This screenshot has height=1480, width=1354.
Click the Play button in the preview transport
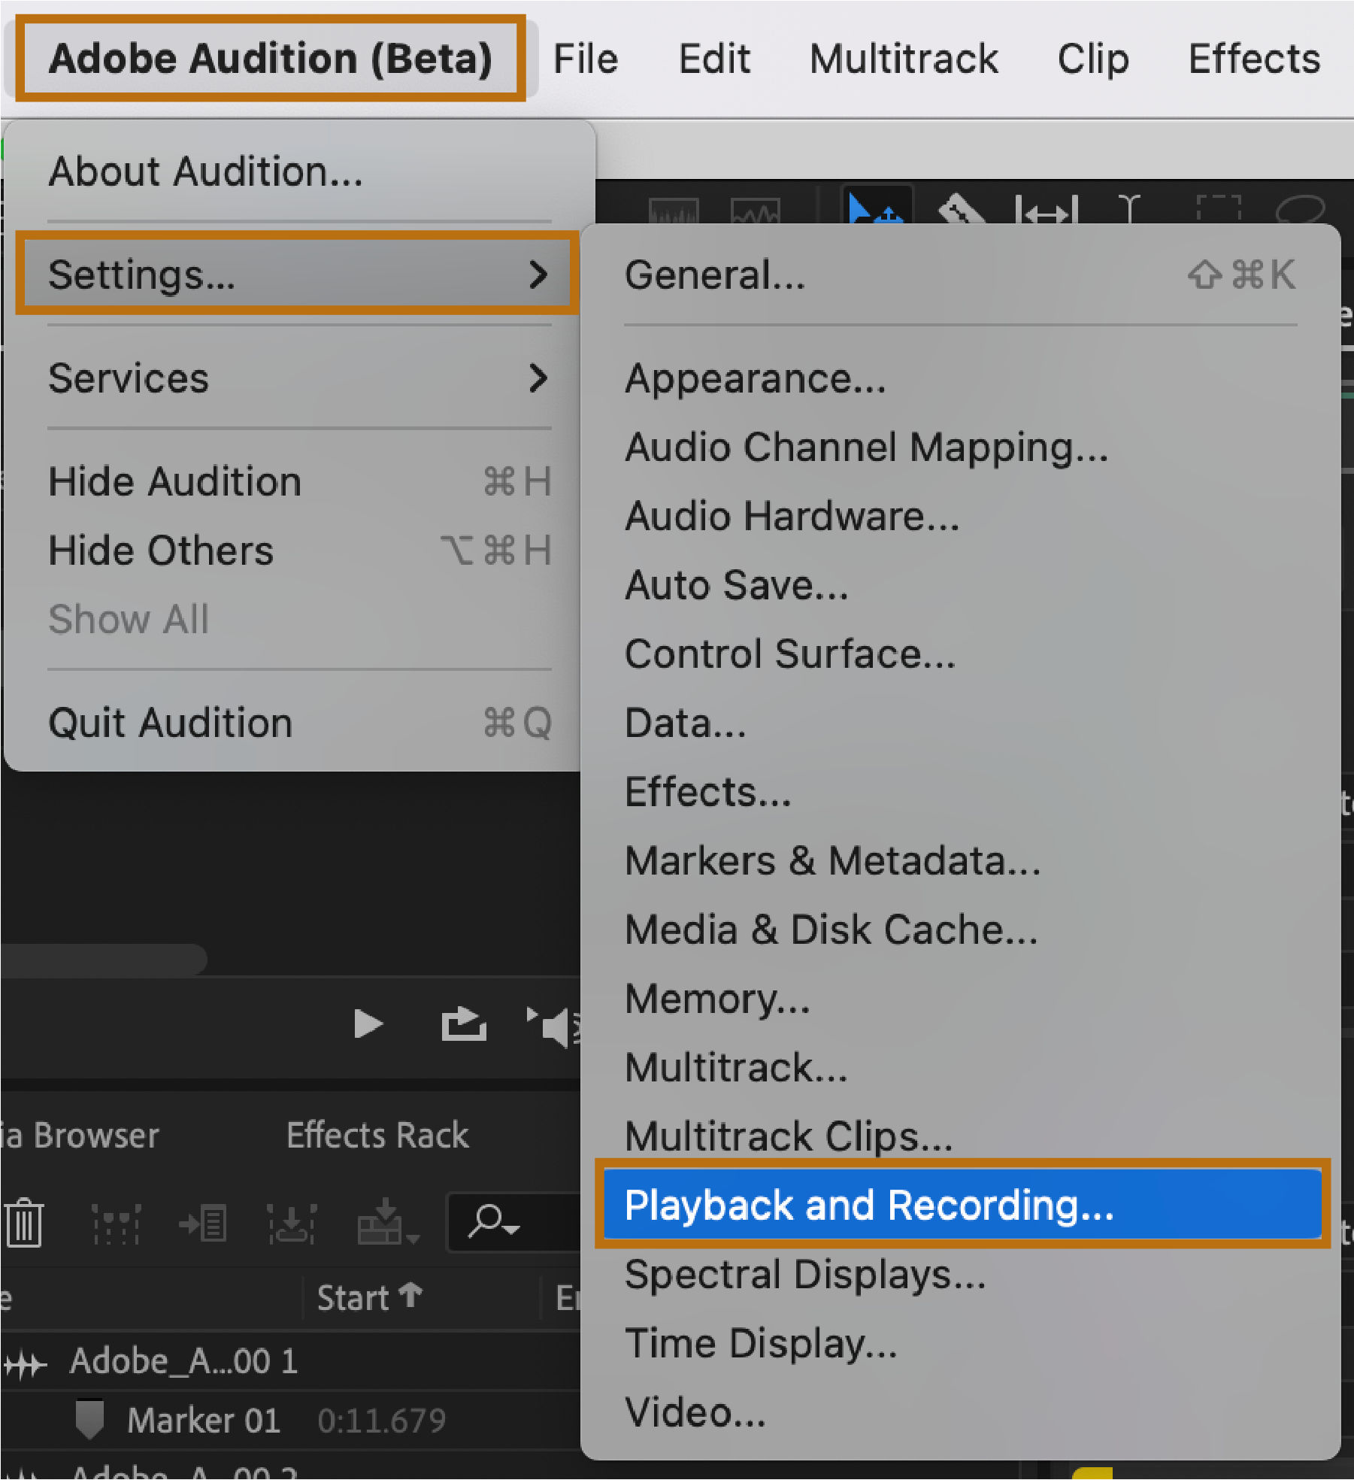368,1024
